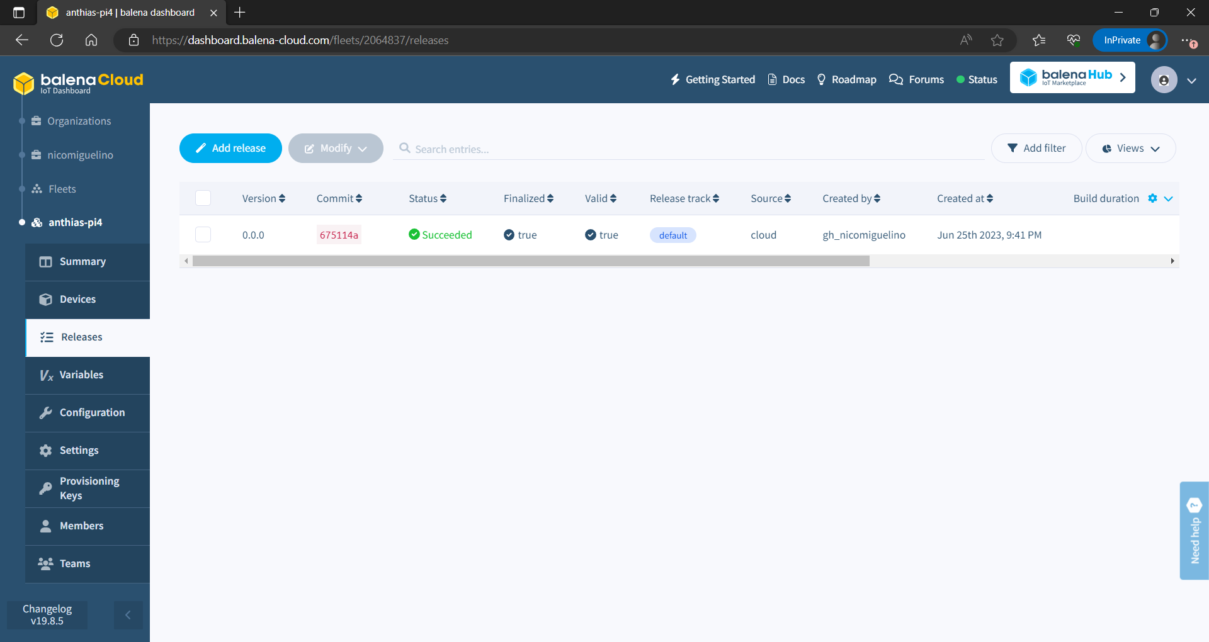Open the user avatar account menu

[1164, 80]
